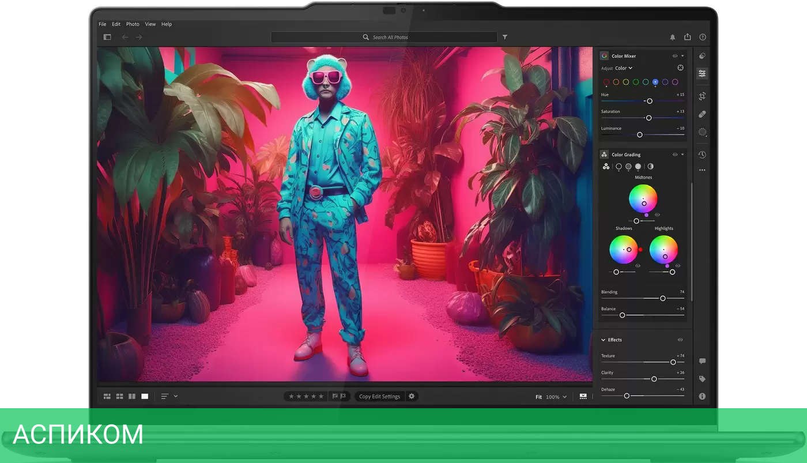
Task: Open the notifications bell
Action: click(672, 37)
